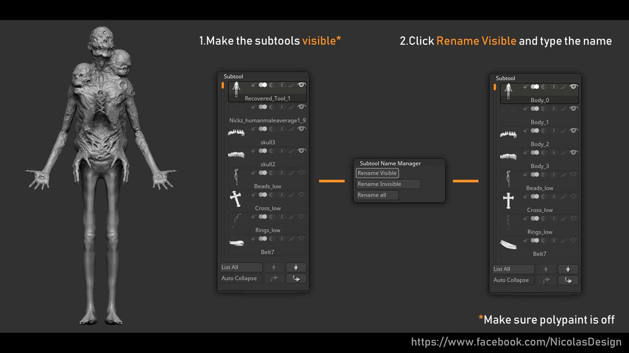The image size is (629, 353).
Task: Click the union icon on Nickz_humanmaleaverage1_9
Action: coord(263,107)
